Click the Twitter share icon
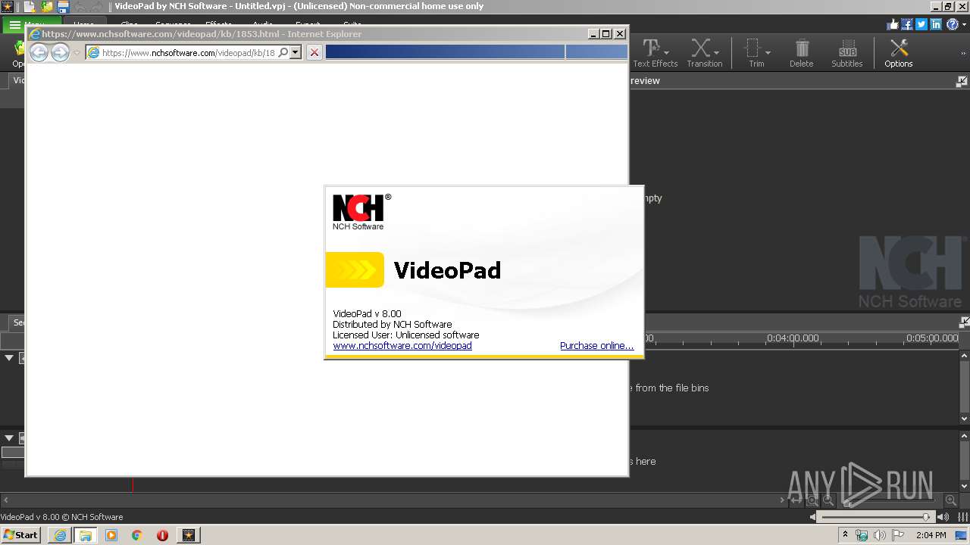 coord(921,24)
